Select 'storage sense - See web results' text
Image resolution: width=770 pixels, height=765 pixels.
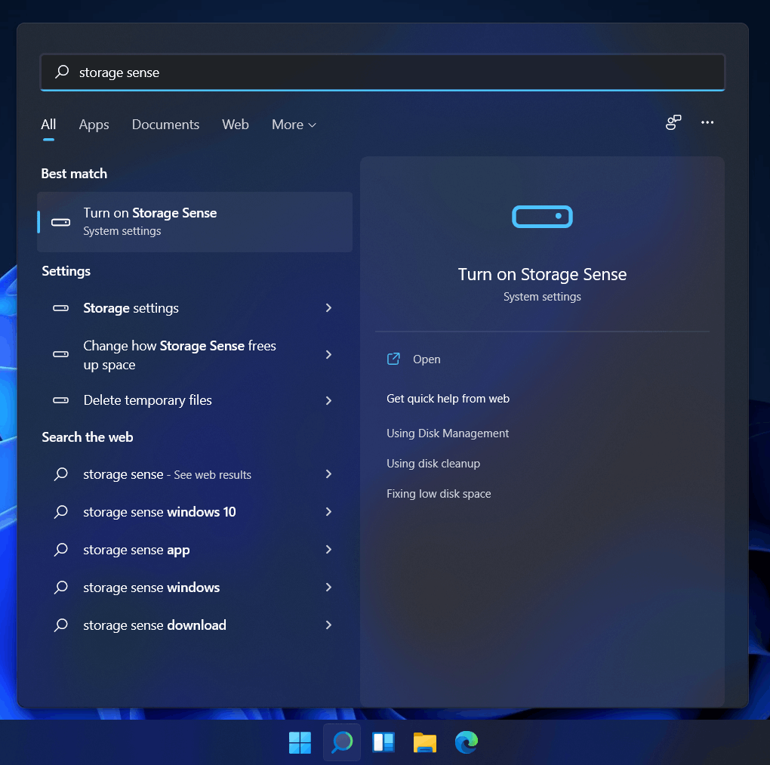pyautogui.click(x=167, y=474)
